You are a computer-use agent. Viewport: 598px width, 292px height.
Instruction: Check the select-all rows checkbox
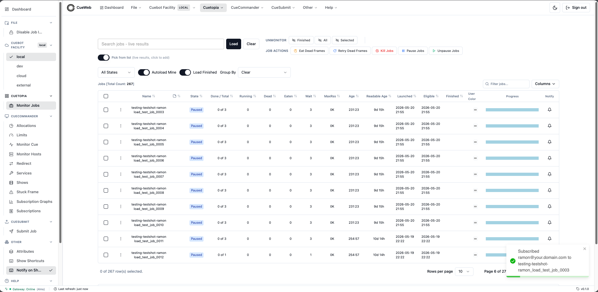(106, 96)
